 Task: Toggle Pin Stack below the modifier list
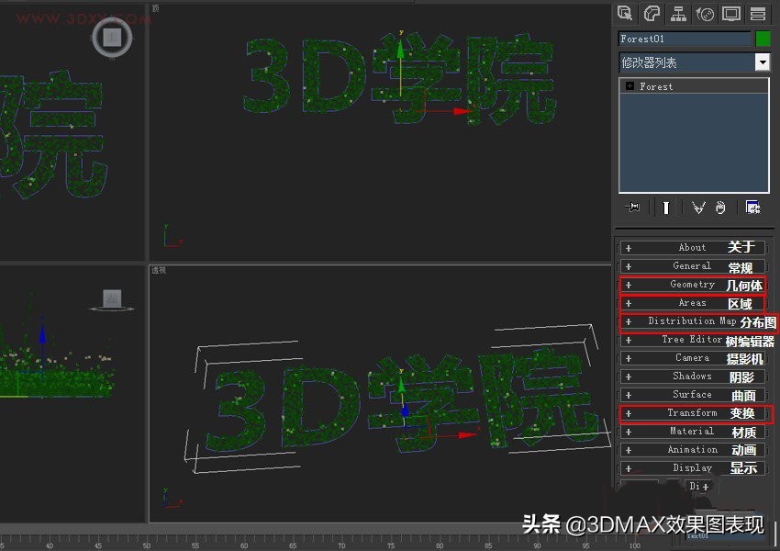(x=631, y=208)
